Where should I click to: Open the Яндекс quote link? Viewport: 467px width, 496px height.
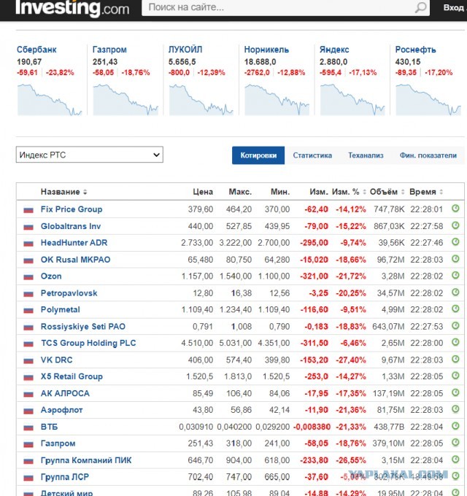334,50
